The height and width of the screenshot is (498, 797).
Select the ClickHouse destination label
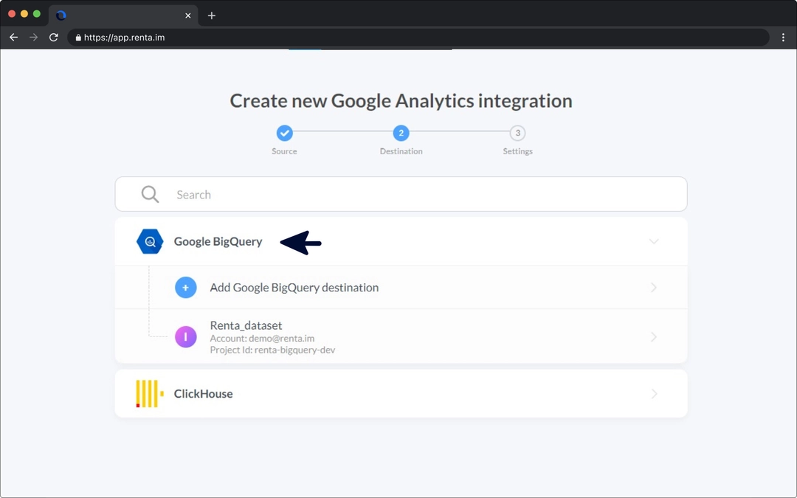204,394
